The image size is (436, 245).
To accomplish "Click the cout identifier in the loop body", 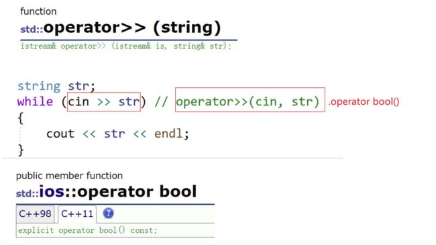I will coord(60,134).
